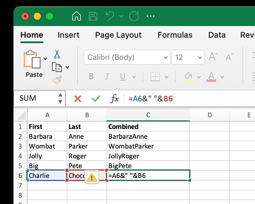Toggle bold formatting
The image size is (255, 204).
[91, 77]
